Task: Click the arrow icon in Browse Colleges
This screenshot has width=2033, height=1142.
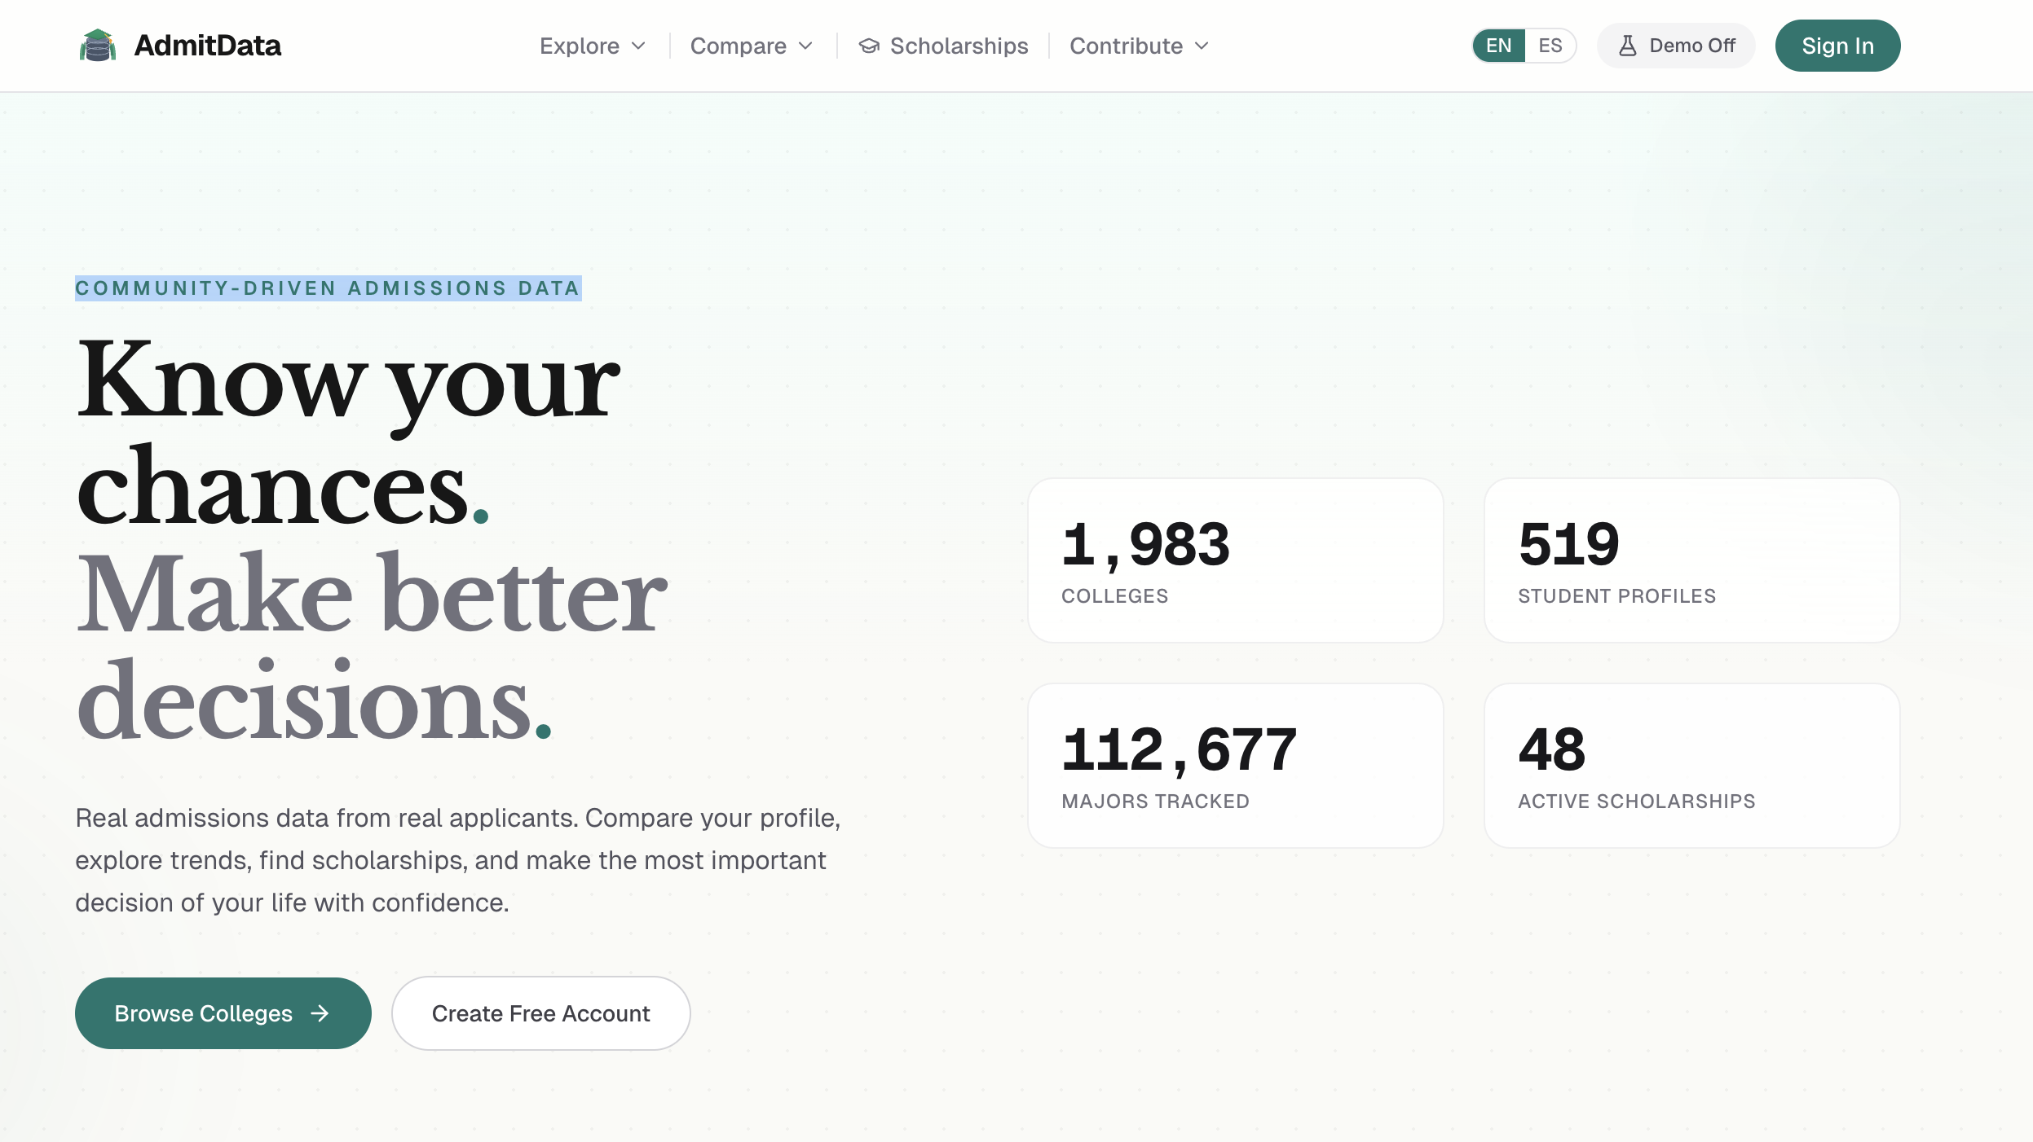Action: [x=320, y=1012]
